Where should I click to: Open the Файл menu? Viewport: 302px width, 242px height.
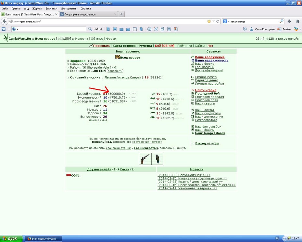[5, 8]
